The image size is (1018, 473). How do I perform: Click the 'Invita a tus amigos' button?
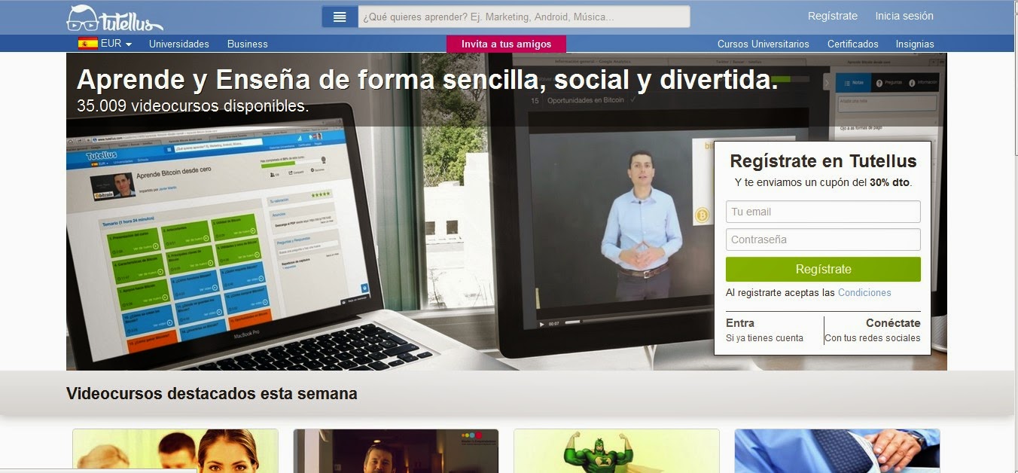(x=506, y=44)
